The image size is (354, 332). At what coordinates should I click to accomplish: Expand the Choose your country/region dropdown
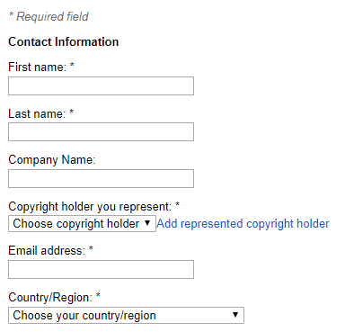click(126, 315)
